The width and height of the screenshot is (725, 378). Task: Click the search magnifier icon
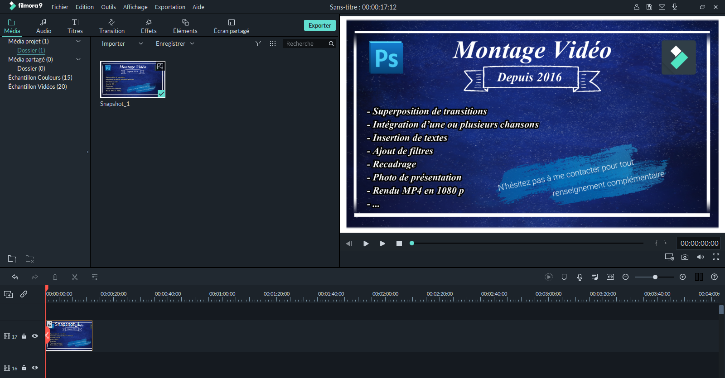pos(331,43)
